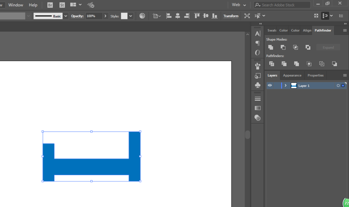Click the GPU performance rocket icon
Screen dimensions: 349x207
click(91, 5)
